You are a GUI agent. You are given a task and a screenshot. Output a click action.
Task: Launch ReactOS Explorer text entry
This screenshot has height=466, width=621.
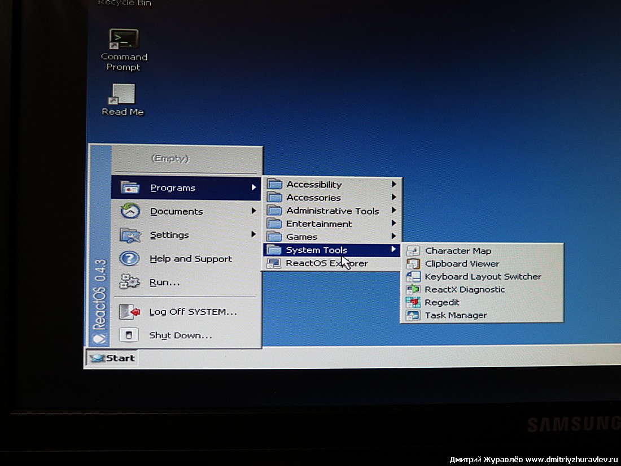pyautogui.click(x=327, y=263)
